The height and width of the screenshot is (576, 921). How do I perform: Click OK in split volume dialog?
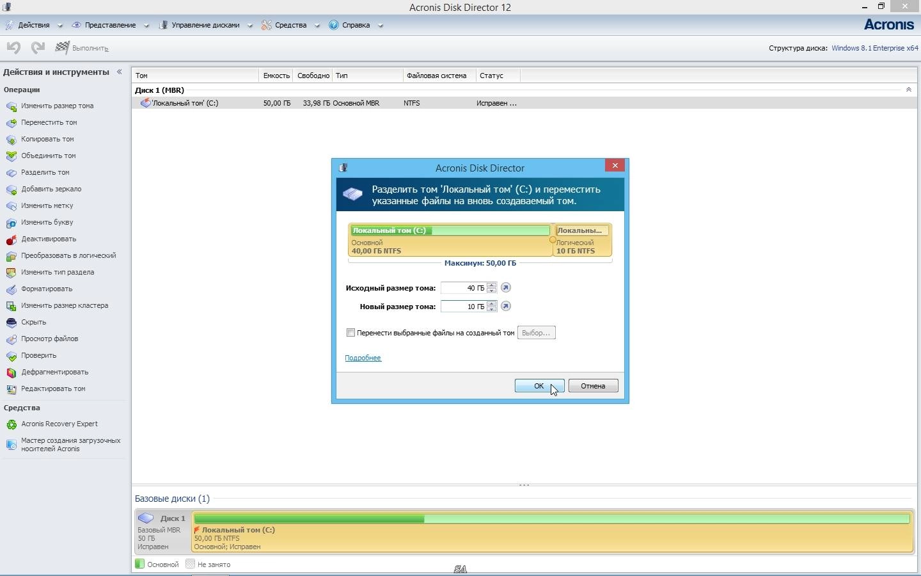[x=539, y=386]
